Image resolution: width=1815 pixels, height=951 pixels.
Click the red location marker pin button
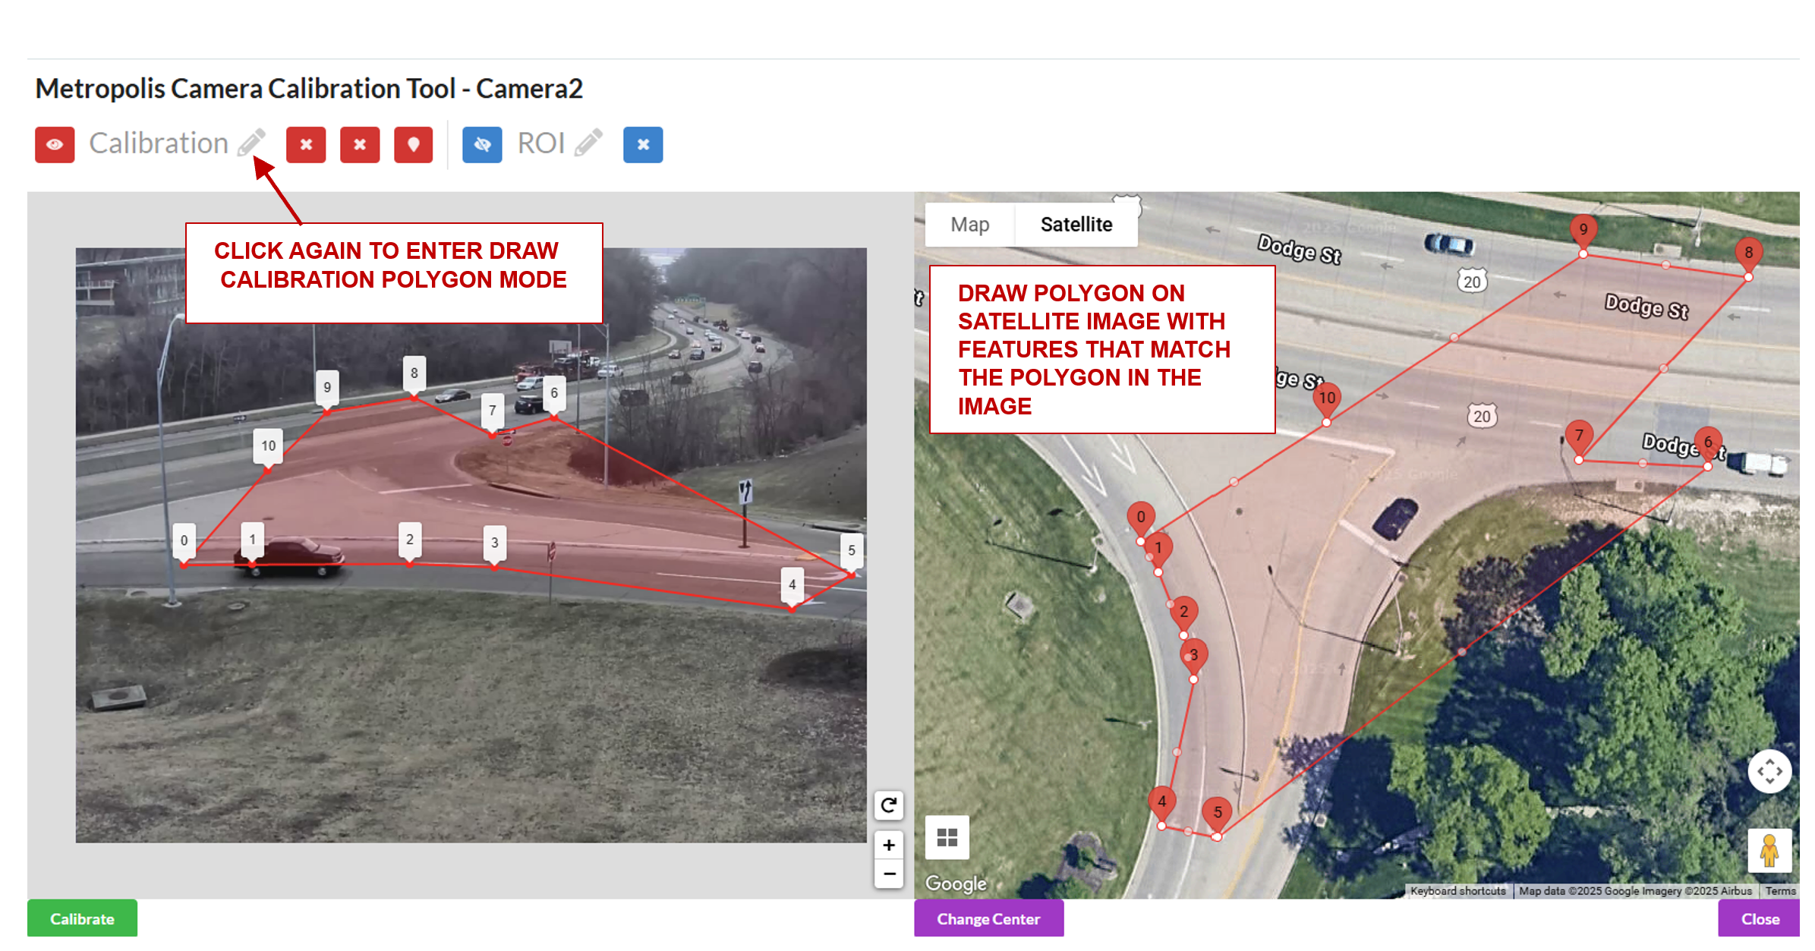click(413, 144)
